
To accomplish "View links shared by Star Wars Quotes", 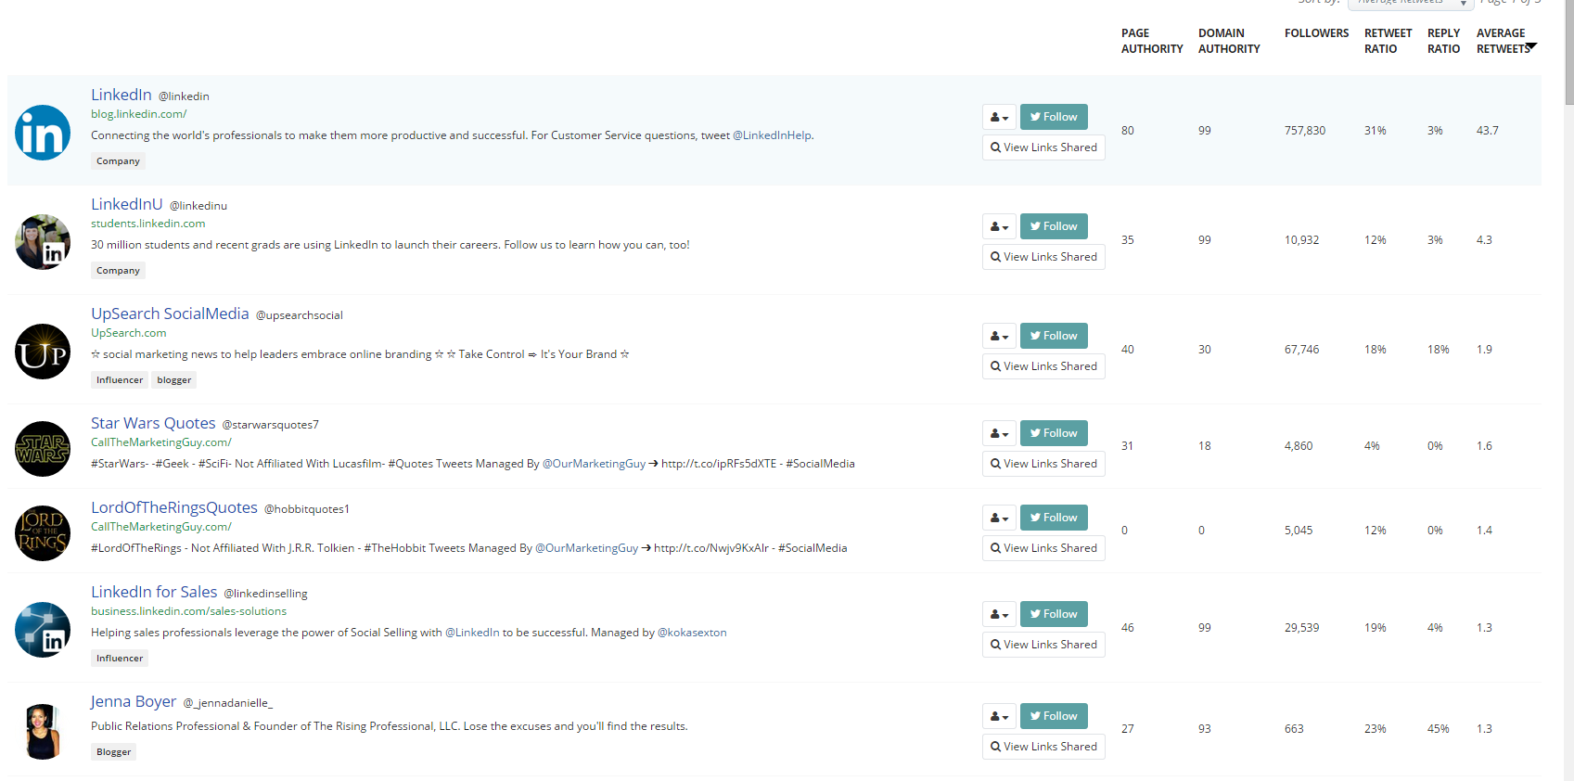I will pyautogui.click(x=1043, y=464).
